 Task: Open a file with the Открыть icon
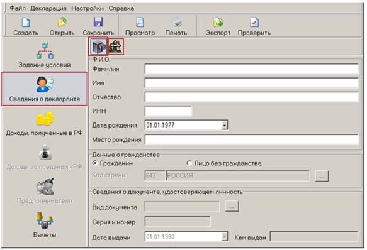pyautogui.click(x=62, y=23)
